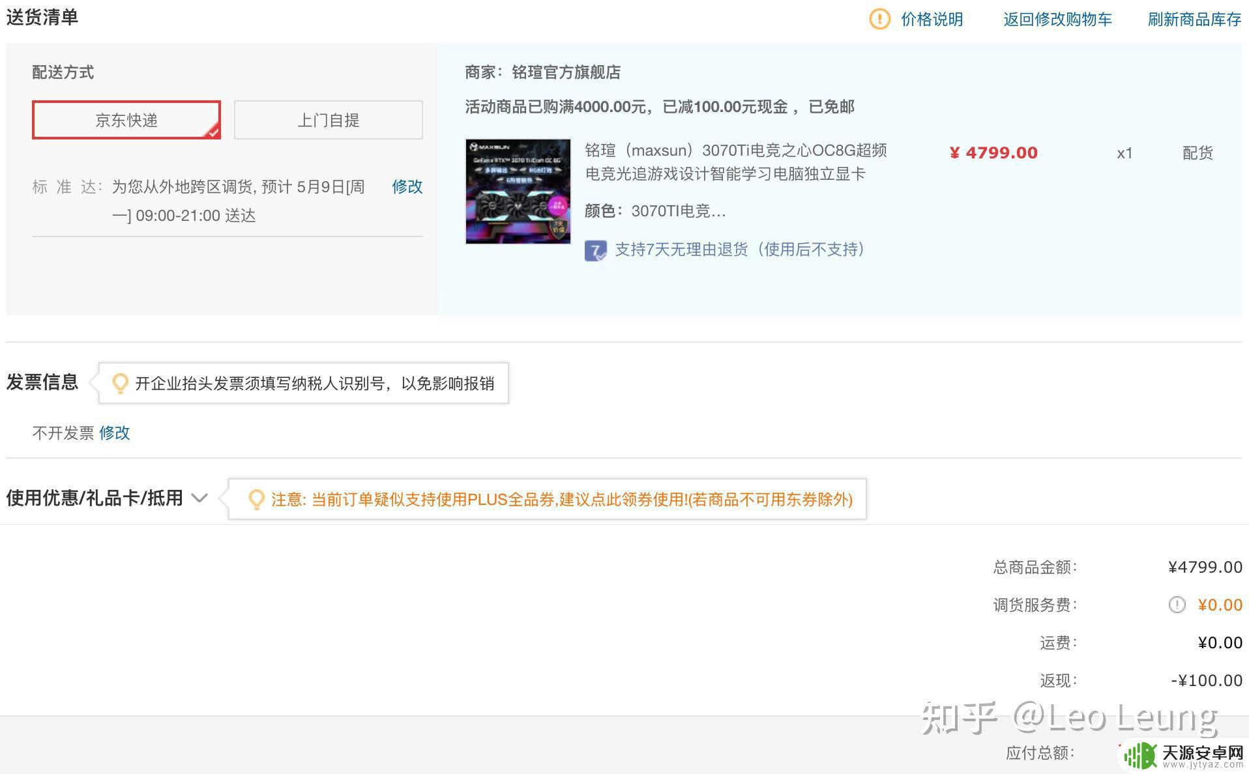1249x774 pixels.
Task: Refresh stock with 刷新商品库存
Action: (1194, 19)
